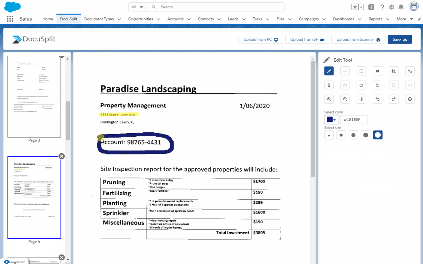Save the document
This screenshot has width=423, height=264.
click(x=400, y=39)
